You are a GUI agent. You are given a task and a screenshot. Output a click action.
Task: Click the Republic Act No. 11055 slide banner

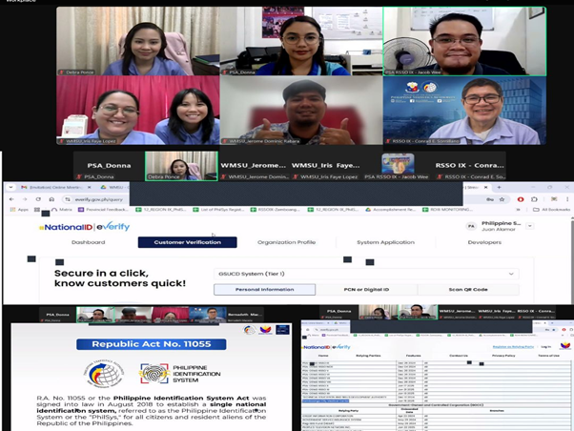[152, 344]
